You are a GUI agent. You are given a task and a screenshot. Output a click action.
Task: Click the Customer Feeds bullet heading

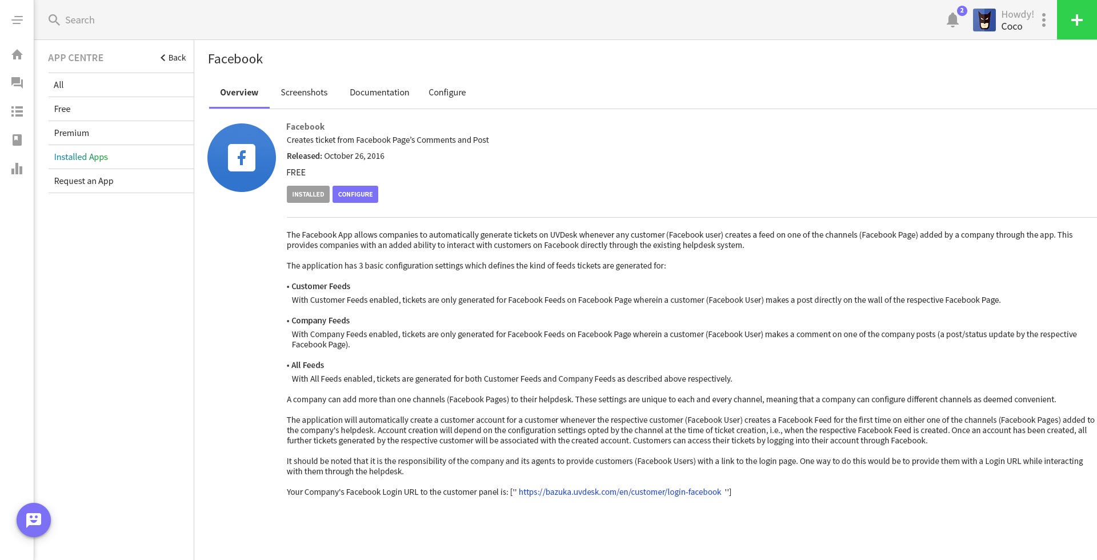[x=321, y=286]
